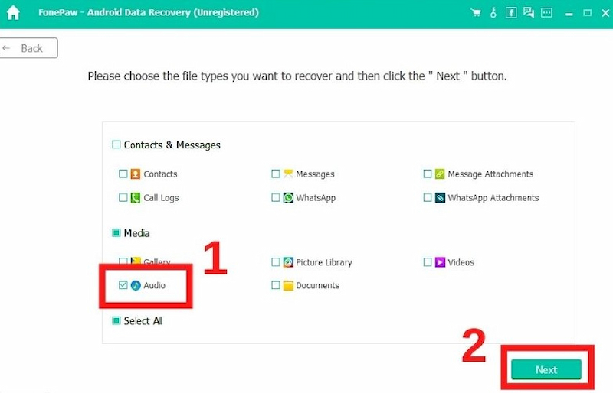Click the 'Media' group label
The height and width of the screenshot is (393, 613).
[x=136, y=233]
